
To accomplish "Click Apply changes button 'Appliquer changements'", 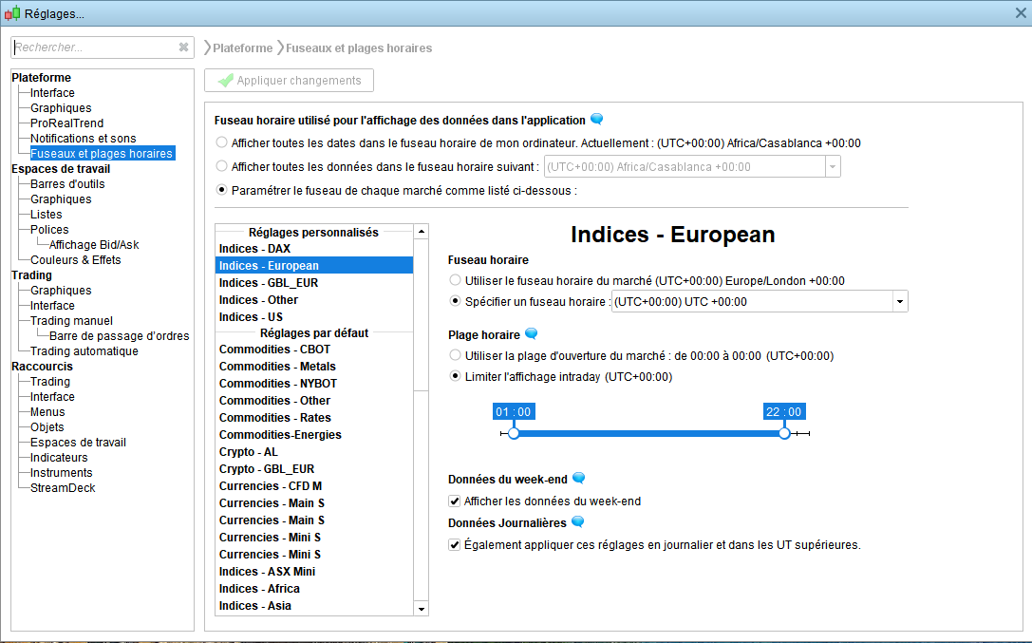I will 289,81.
